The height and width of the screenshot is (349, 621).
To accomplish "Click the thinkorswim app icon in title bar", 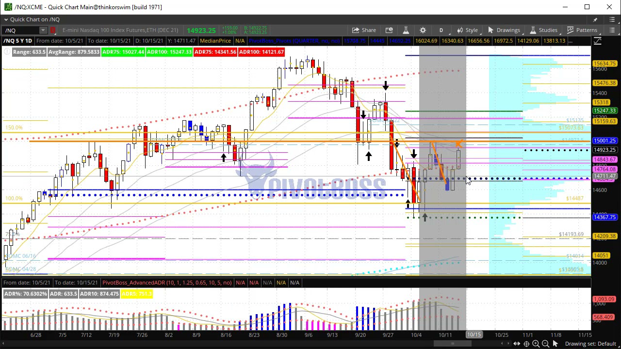I will [8, 7].
